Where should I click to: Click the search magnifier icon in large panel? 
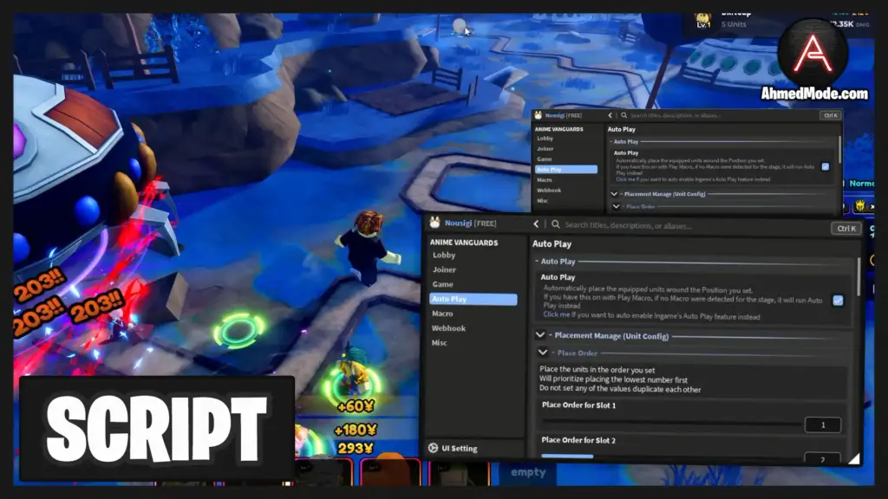pos(556,224)
